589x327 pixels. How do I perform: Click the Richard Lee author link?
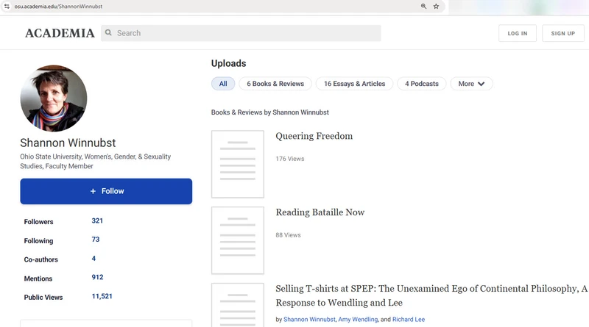coord(409,320)
